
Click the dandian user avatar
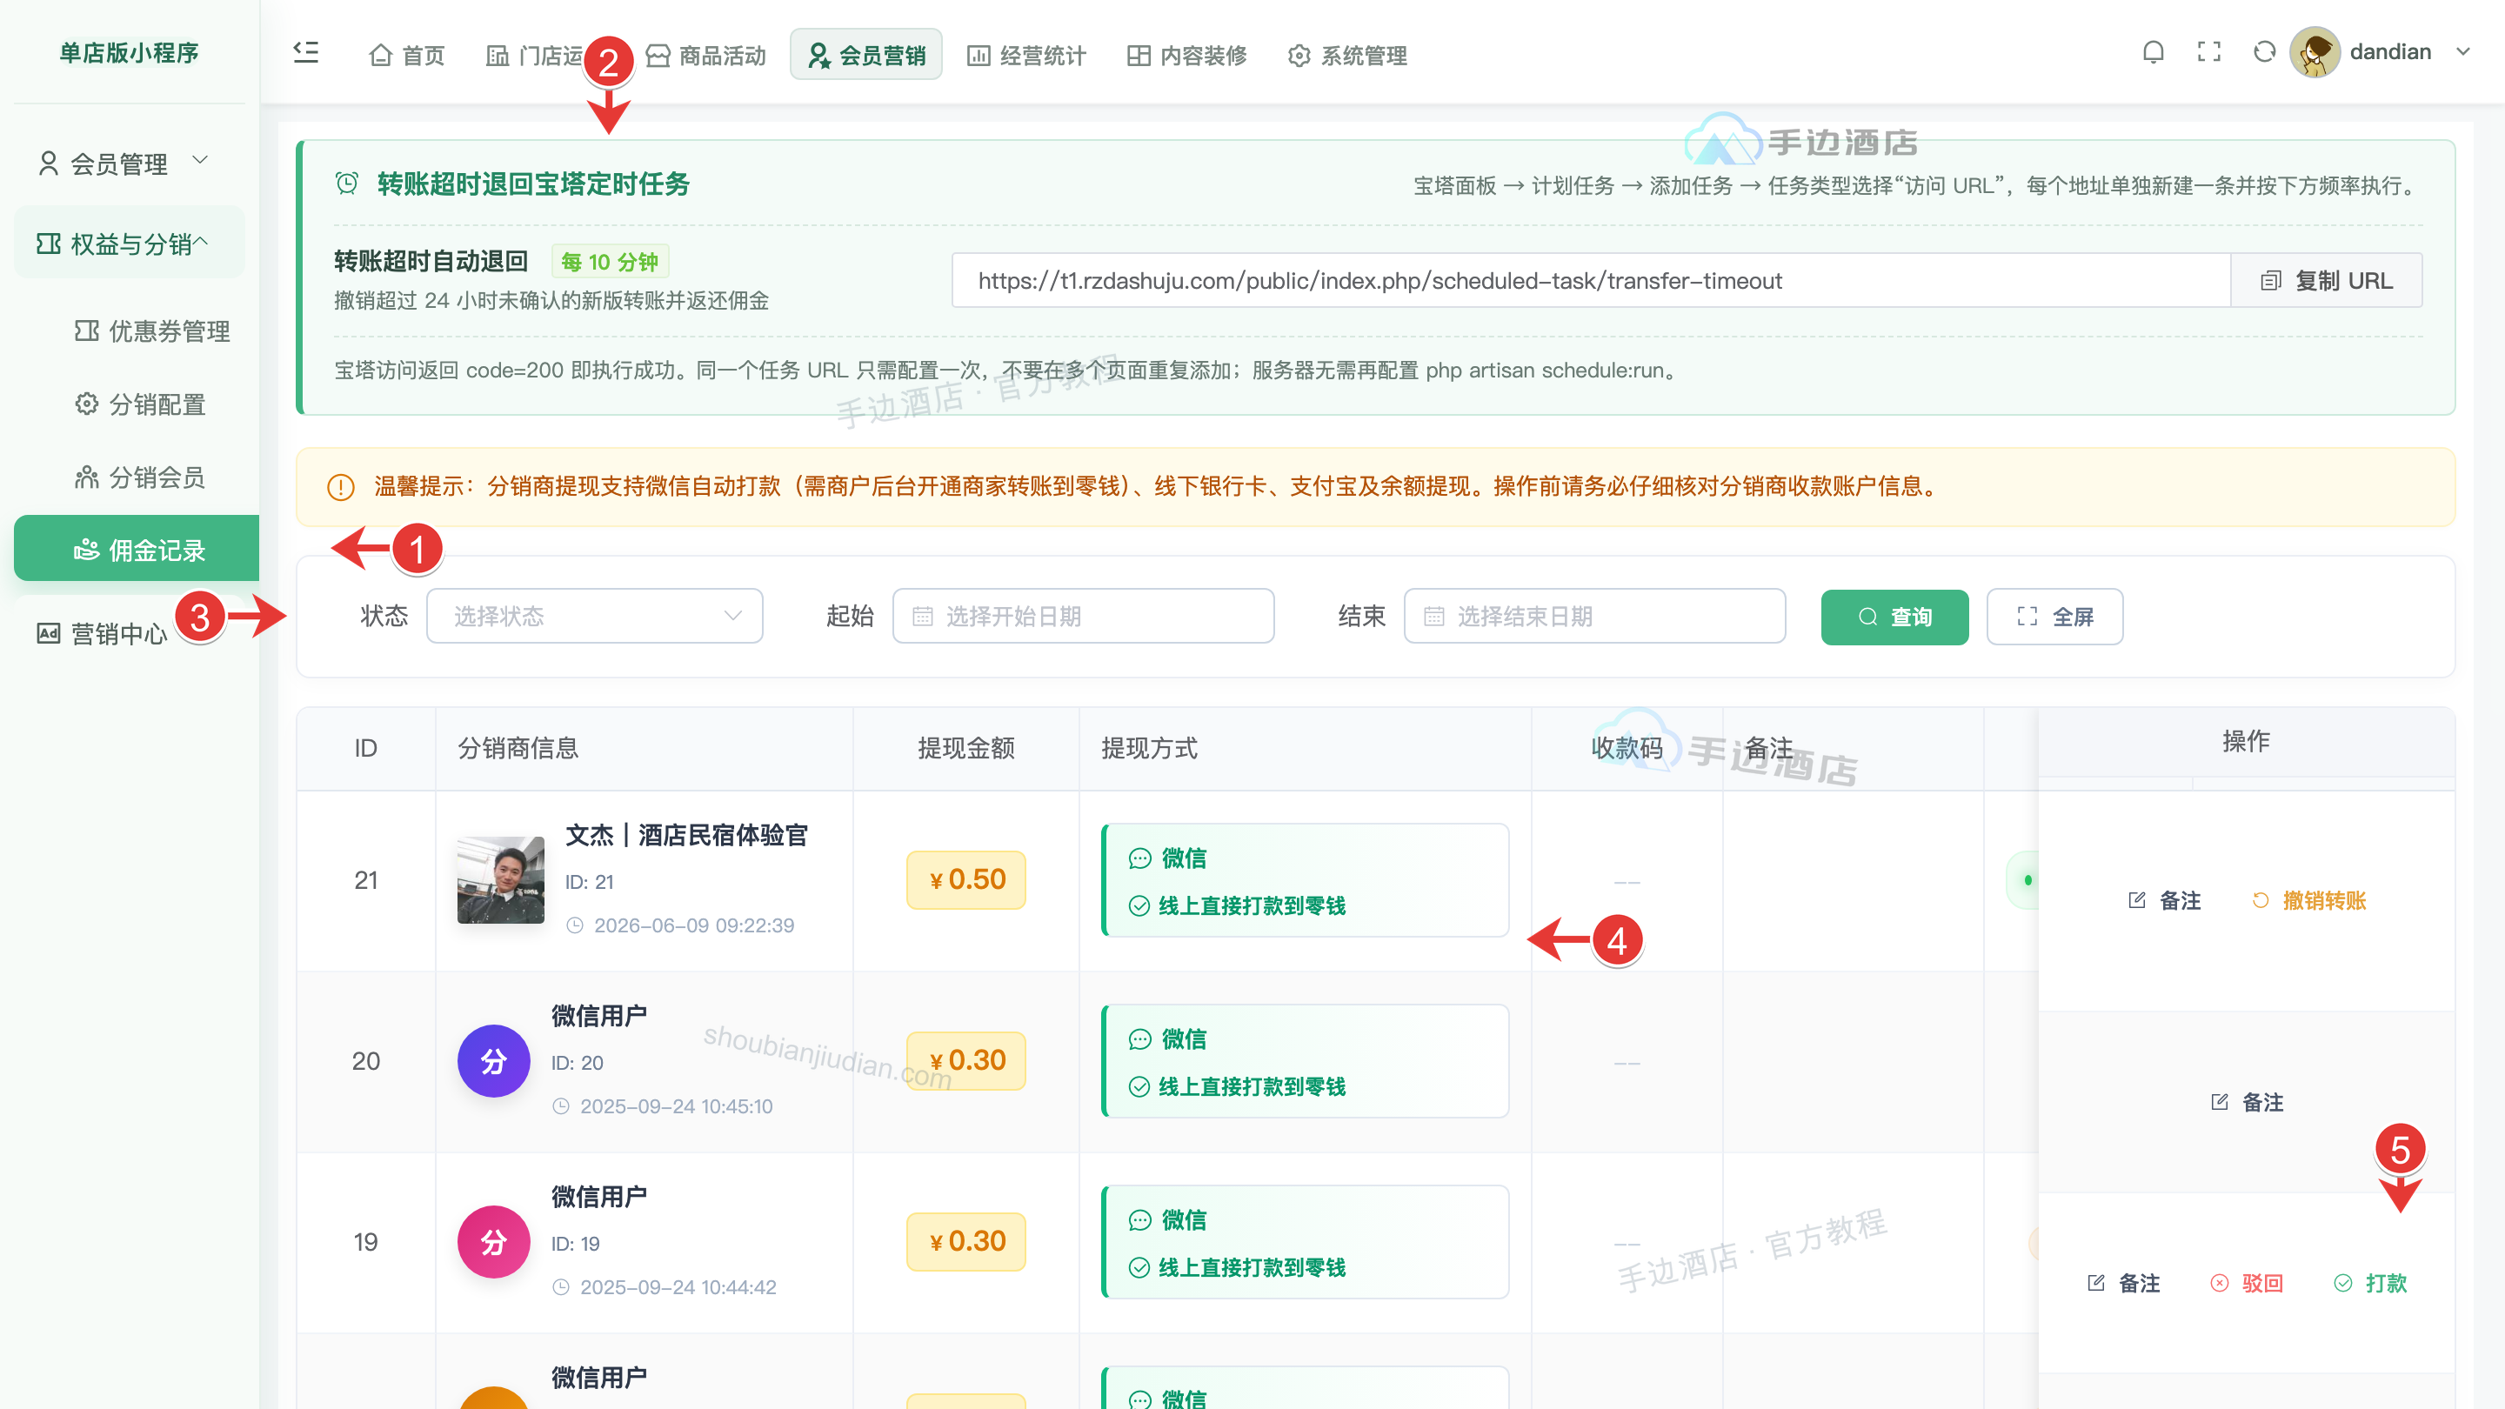(2315, 52)
